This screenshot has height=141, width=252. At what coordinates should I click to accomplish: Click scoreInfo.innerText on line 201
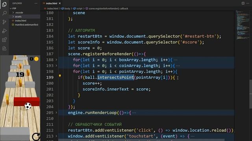106,89
